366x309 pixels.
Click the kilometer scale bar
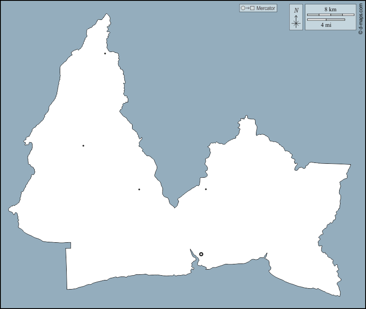(330, 15)
